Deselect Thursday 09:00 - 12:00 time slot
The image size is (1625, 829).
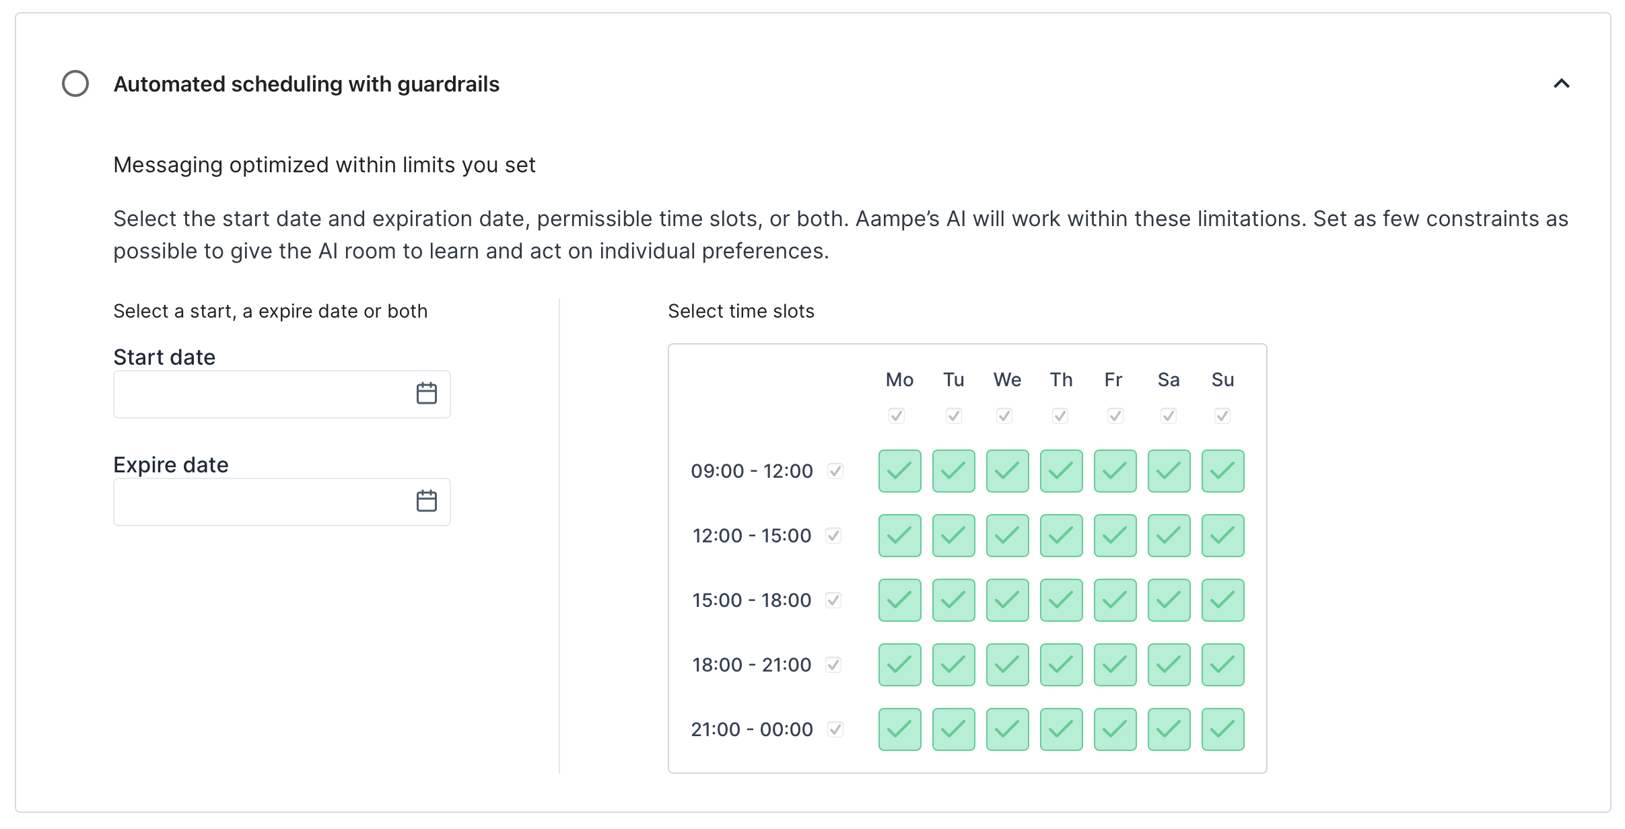1062,471
